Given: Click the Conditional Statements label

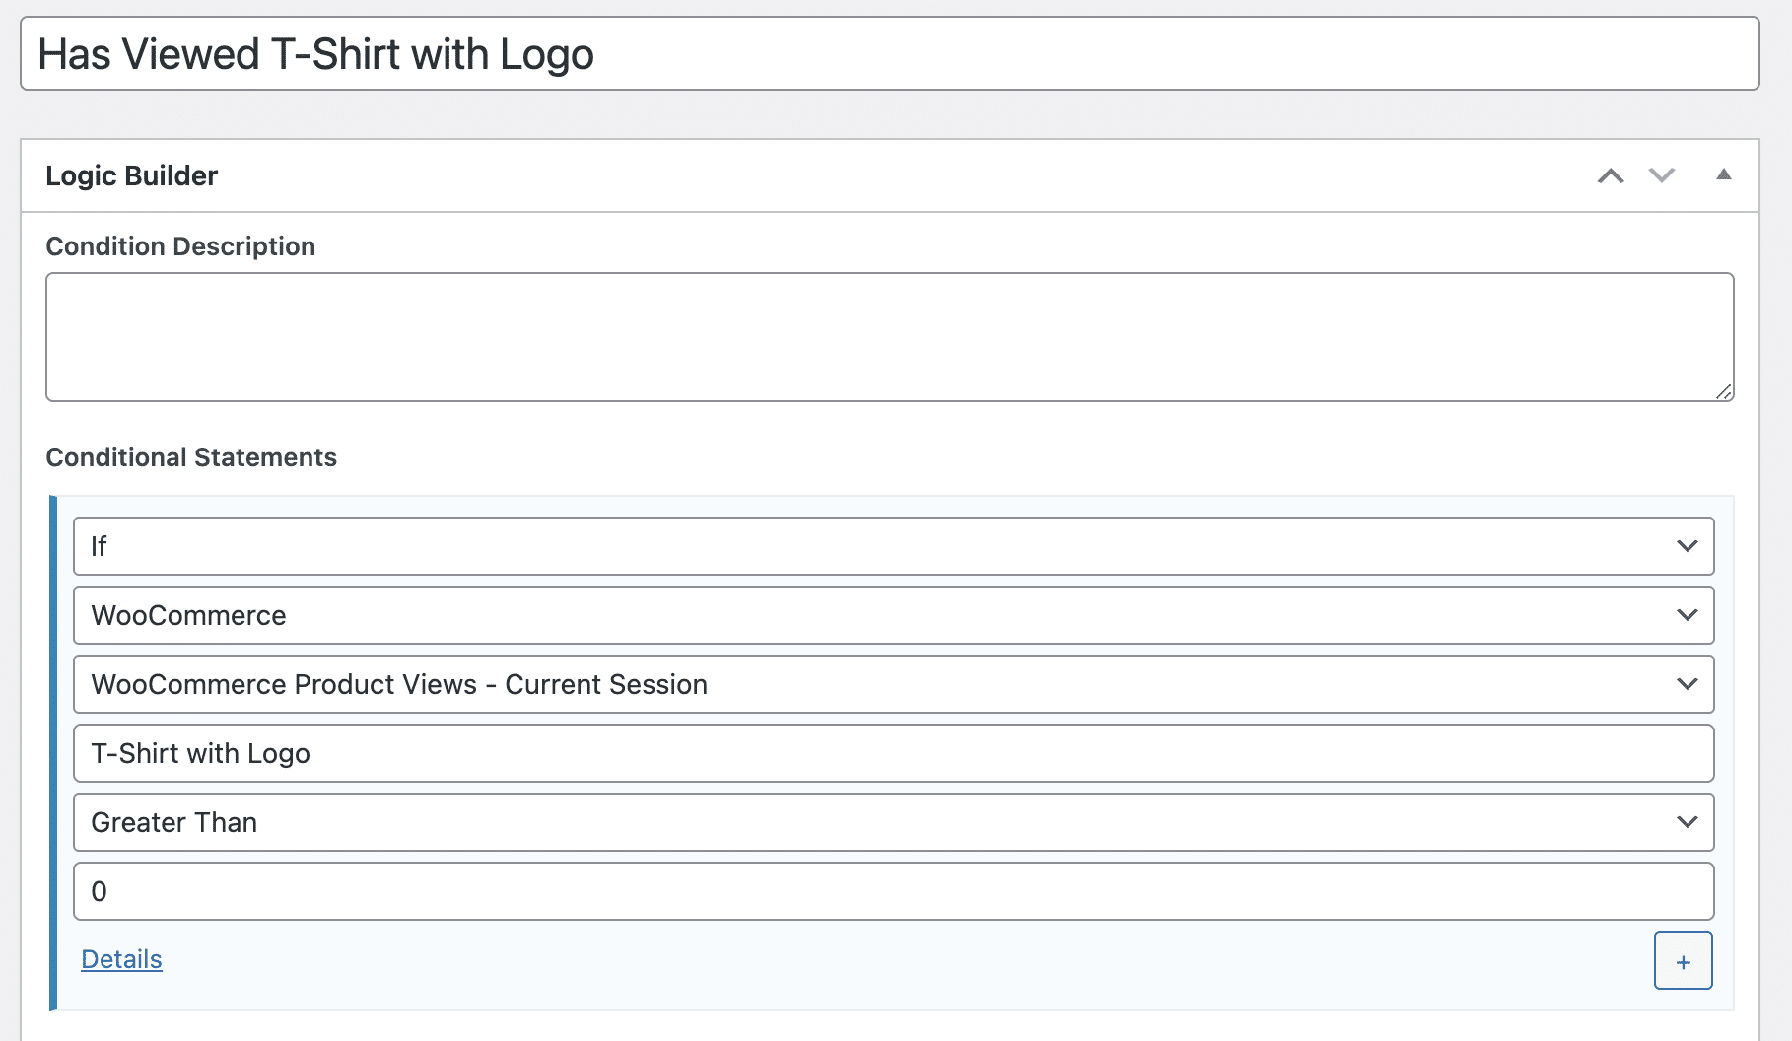Looking at the screenshot, I should 191,457.
